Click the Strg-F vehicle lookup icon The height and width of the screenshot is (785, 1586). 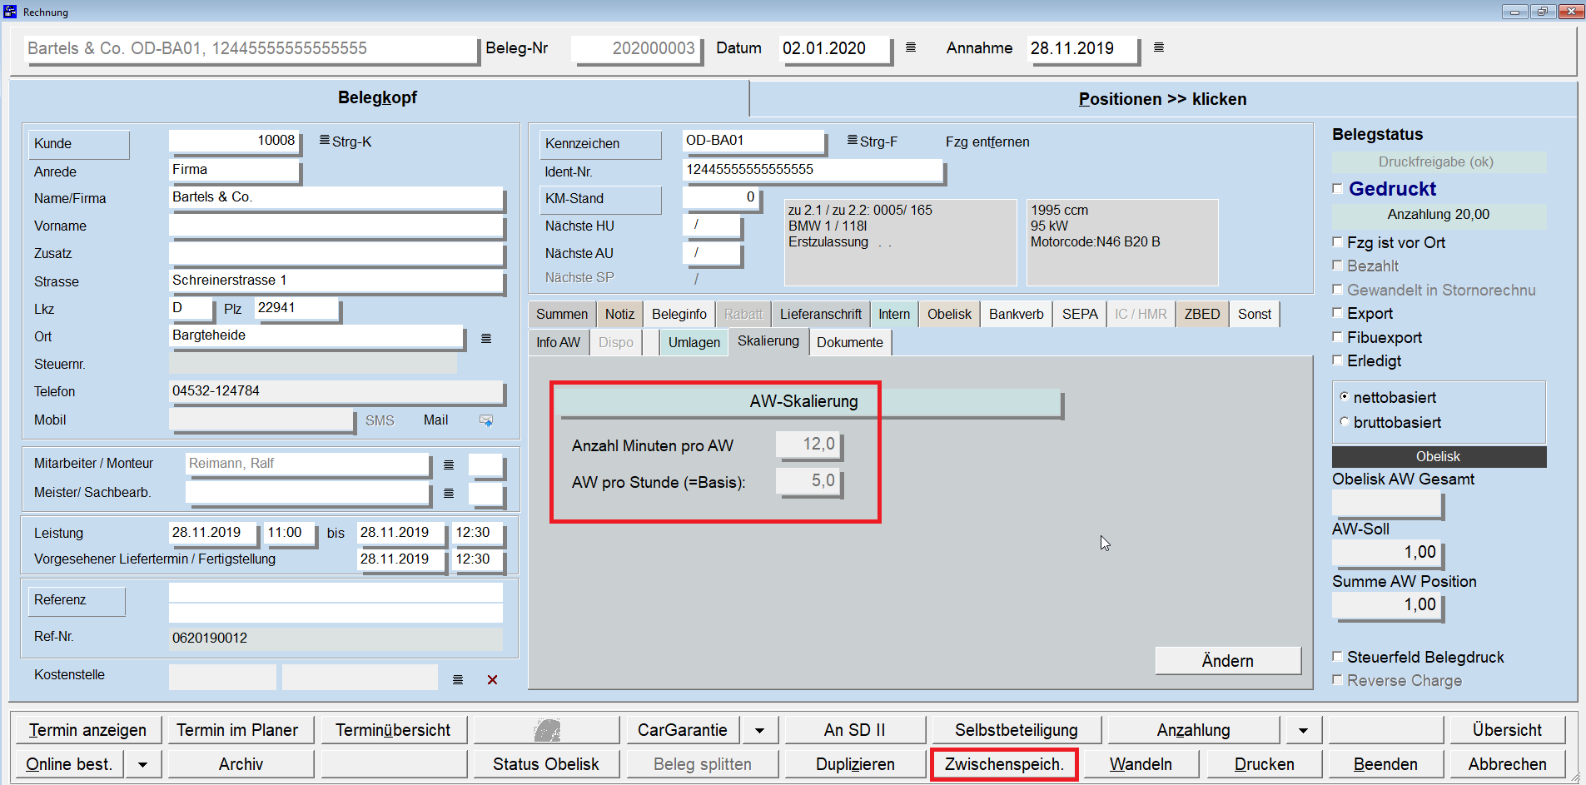pyautogui.click(x=853, y=141)
